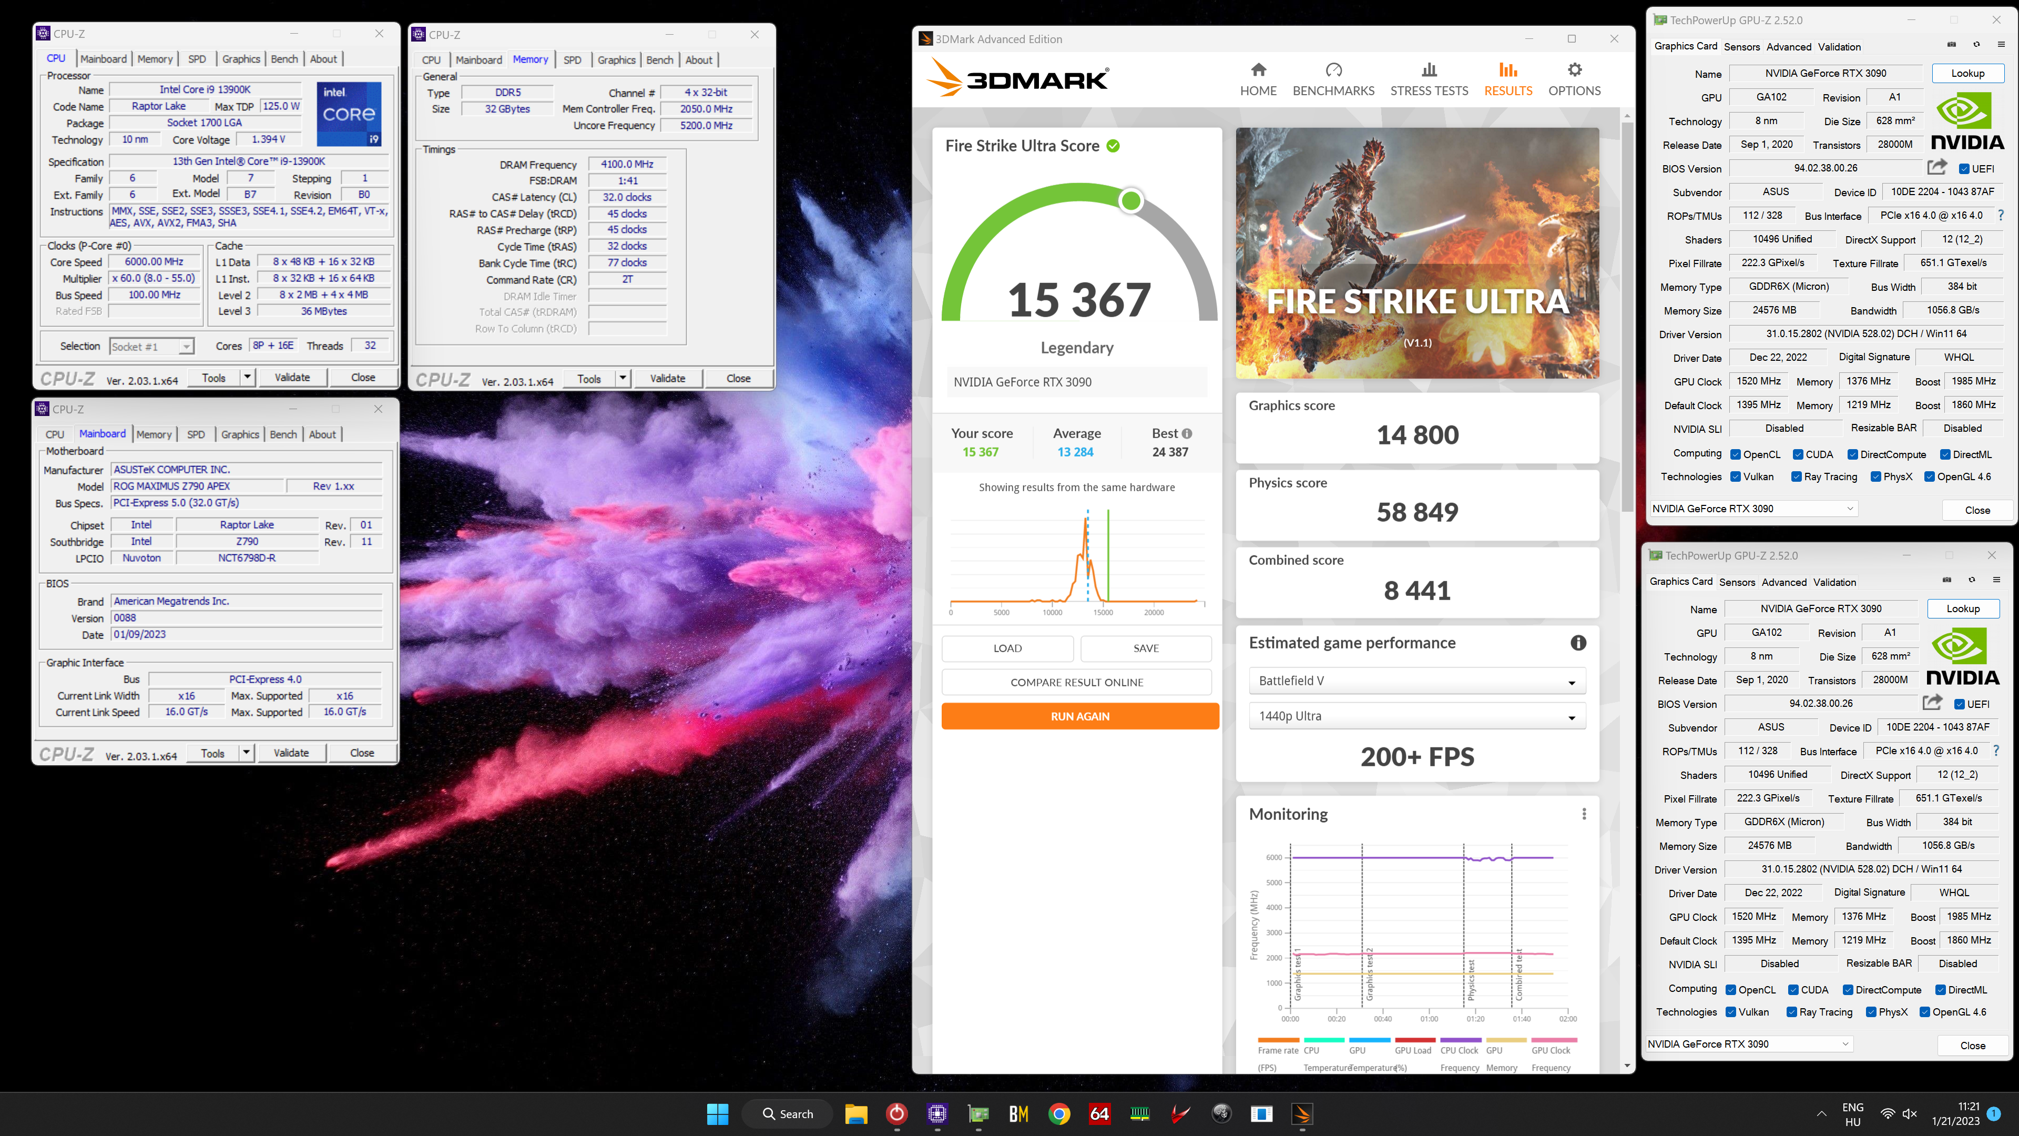This screenshot has width=2019, height=1136.
Task: Open OPTIONS gear in 3DMark
Action: pyautogui.click(x=1574, y=79)
